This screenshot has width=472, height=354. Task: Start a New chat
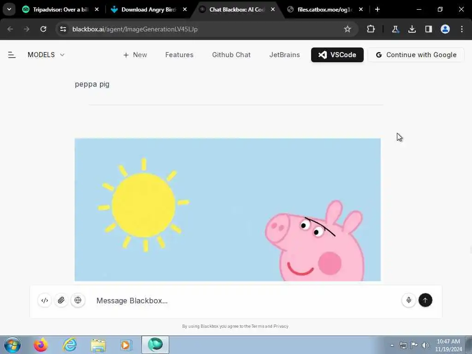click(x=135, y=55)
